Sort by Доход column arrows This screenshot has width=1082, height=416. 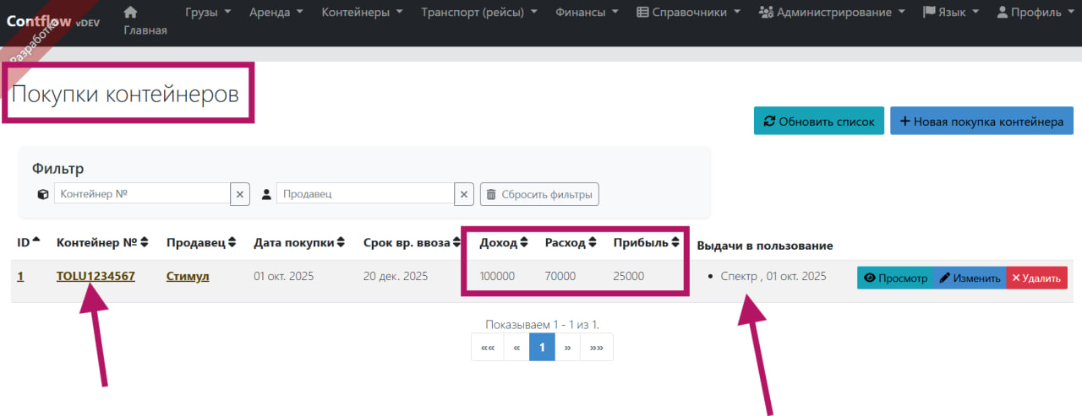click(524, 243)
